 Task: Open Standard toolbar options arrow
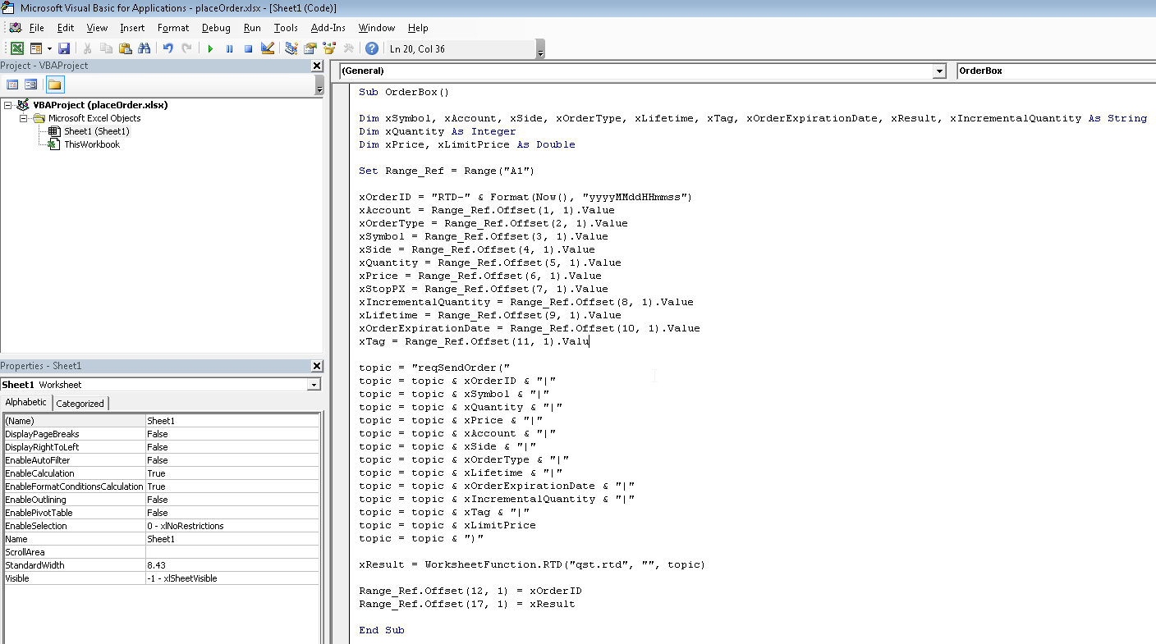539,51
